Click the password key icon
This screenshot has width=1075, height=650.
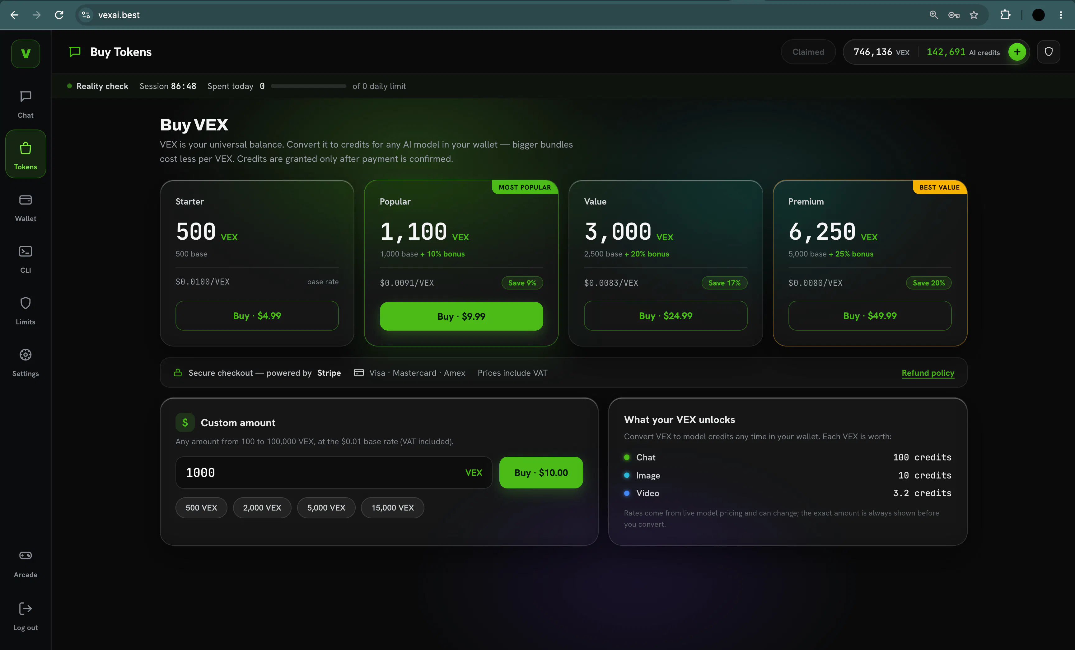[x=954, y=15]
